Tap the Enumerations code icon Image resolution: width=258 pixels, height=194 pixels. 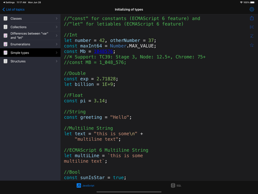(x=6, y=44)
